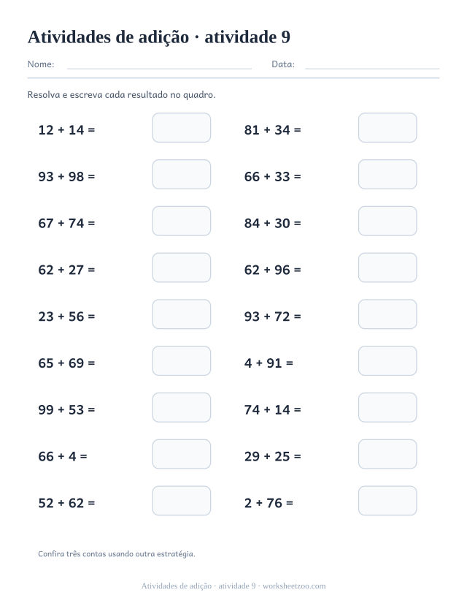467x606 pixels.
Task: Select the answer box for 65 + 69
Action: click(181, 360)
